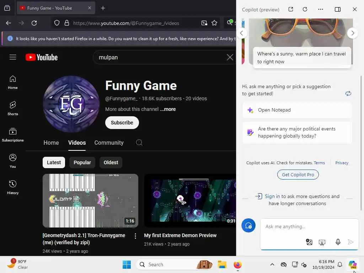Sort videos by Oldest
364x273 pixels.
click(x=111, y=162)
